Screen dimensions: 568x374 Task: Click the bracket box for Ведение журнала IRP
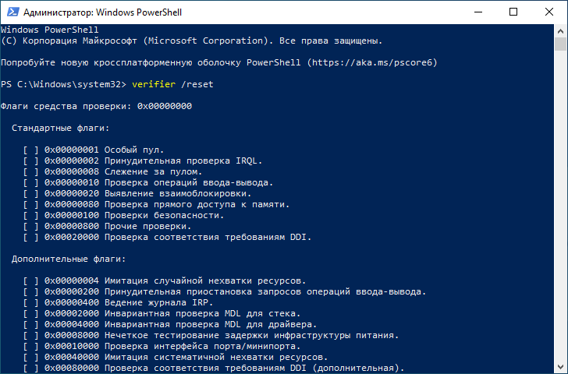coord(30,302)
